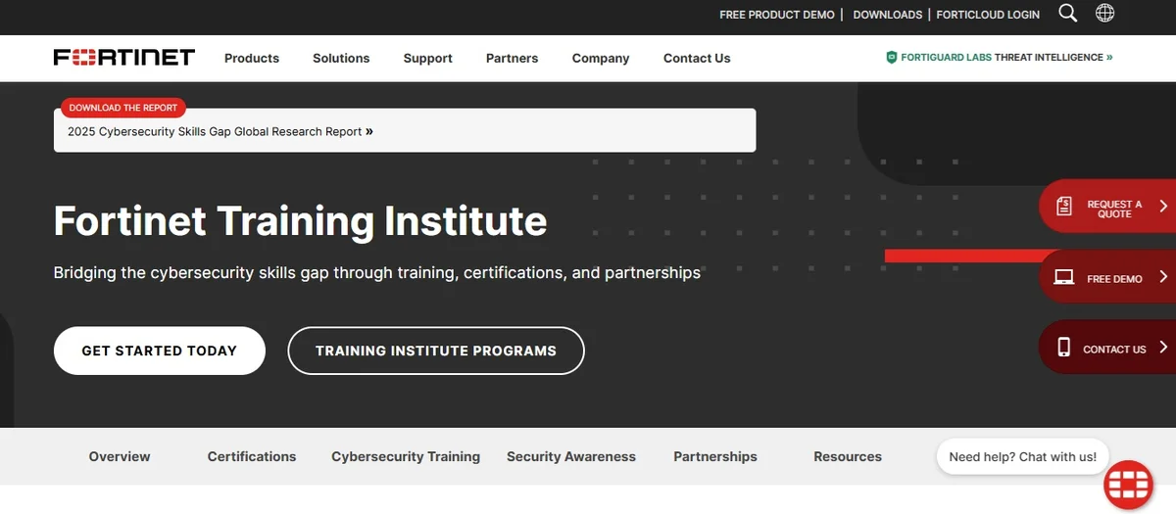Open the Support menu

coord(428,58)
